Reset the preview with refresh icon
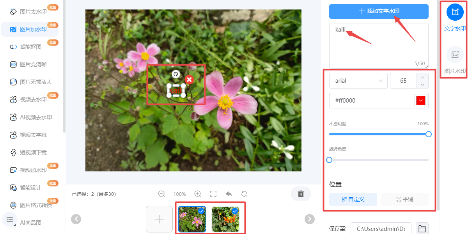The height and width of the screenshot is (234, 468). click(244, 194)
